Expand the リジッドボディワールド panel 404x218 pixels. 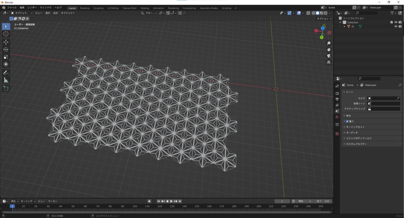371,138
